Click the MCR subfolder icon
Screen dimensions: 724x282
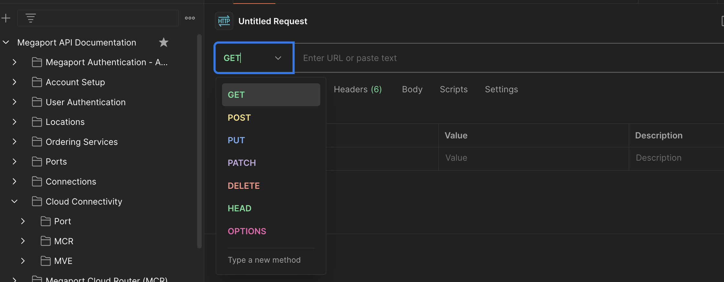46,241
